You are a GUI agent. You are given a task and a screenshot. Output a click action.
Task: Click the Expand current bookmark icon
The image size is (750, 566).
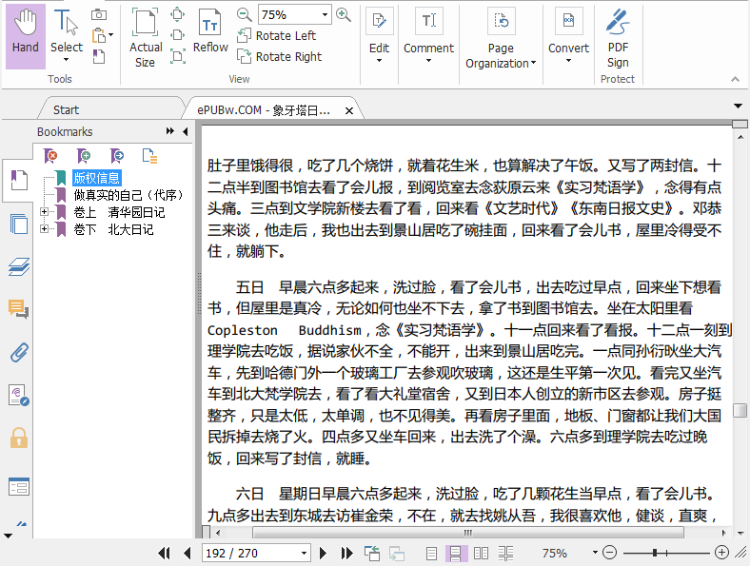[x=149, y=156]
